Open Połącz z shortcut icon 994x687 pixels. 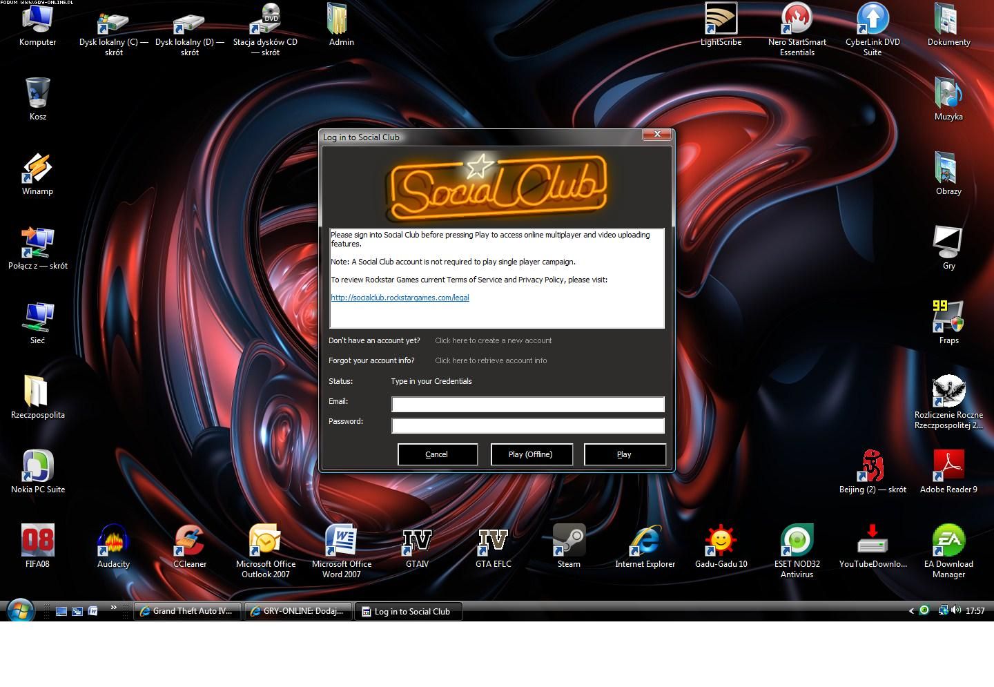click(x=37, y=248)
